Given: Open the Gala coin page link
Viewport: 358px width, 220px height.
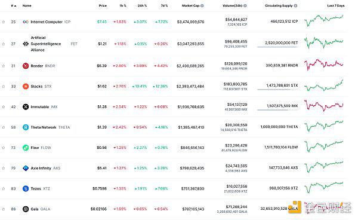Looking at the screenshot, I should 35,209.
